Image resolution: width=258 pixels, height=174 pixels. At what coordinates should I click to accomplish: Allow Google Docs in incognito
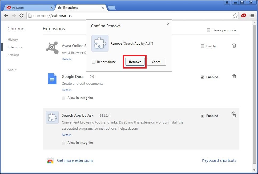pyautogui.click(x=63, y=98)
